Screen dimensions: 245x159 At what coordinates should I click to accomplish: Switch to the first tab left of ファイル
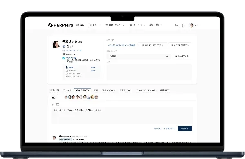(x=55, y=90)
